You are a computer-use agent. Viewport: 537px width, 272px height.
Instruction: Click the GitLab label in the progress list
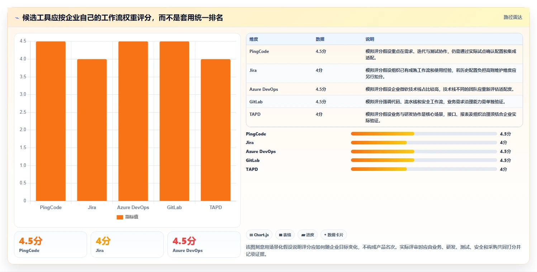pyautogui.click(x=253, y=160)
